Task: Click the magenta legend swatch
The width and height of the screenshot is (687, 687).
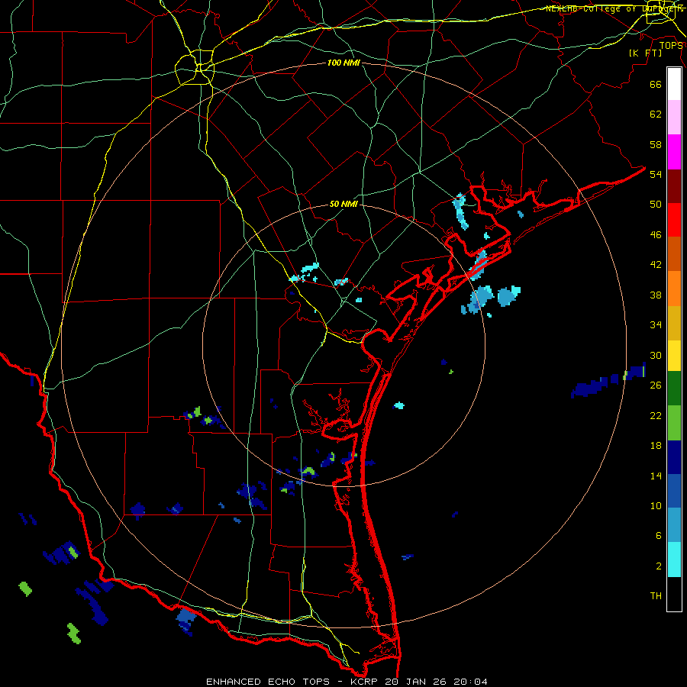Action: pos(674,152)
